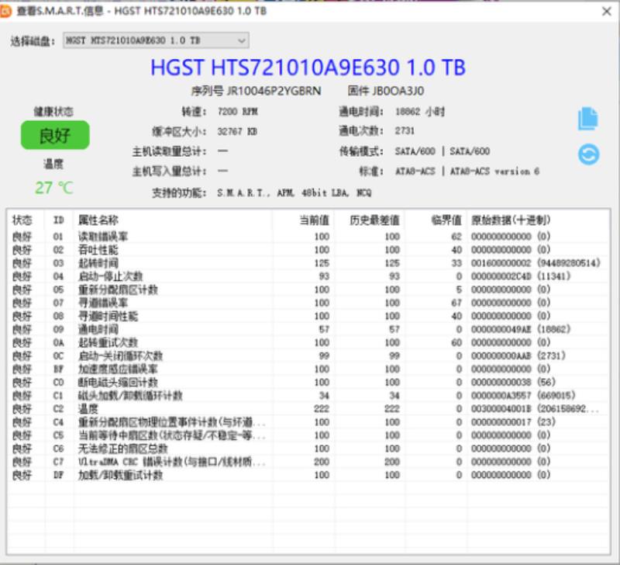The width and height of the screenshot is (620, 565).
Task: Select the C1 磁头加载/卸载循环计数 row
Action: click(x=308, y=396)
